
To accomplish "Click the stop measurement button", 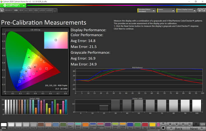I will coord(170,124).
